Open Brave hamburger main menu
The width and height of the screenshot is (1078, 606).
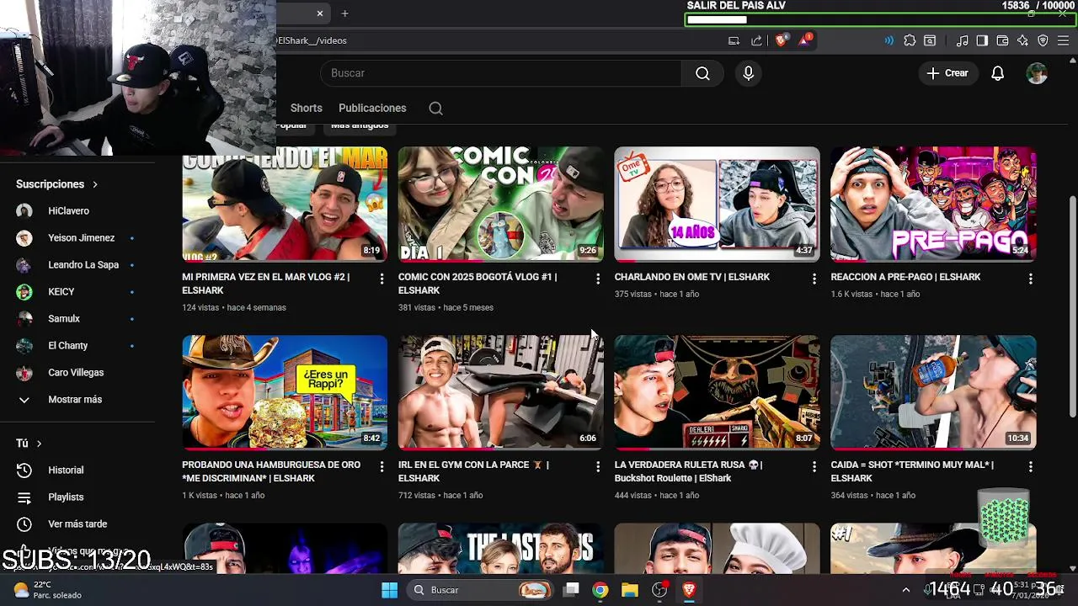pyautogui.click(x=1065, y=40)
